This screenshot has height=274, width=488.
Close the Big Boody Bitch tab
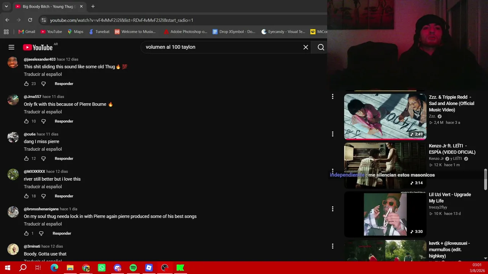(81, 6)
